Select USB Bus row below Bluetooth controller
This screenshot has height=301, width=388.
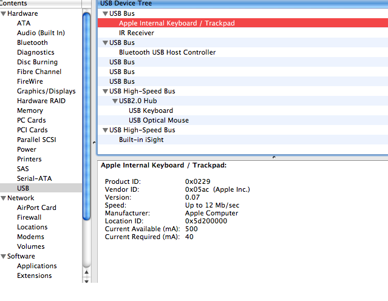point(243,62)
